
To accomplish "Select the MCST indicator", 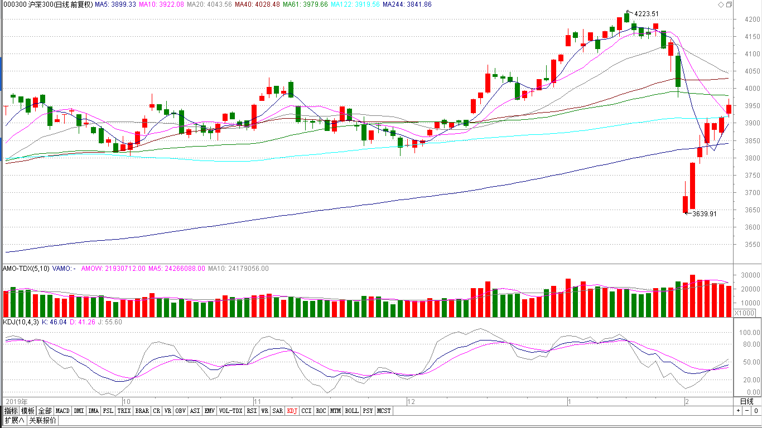I will point(384,411).
